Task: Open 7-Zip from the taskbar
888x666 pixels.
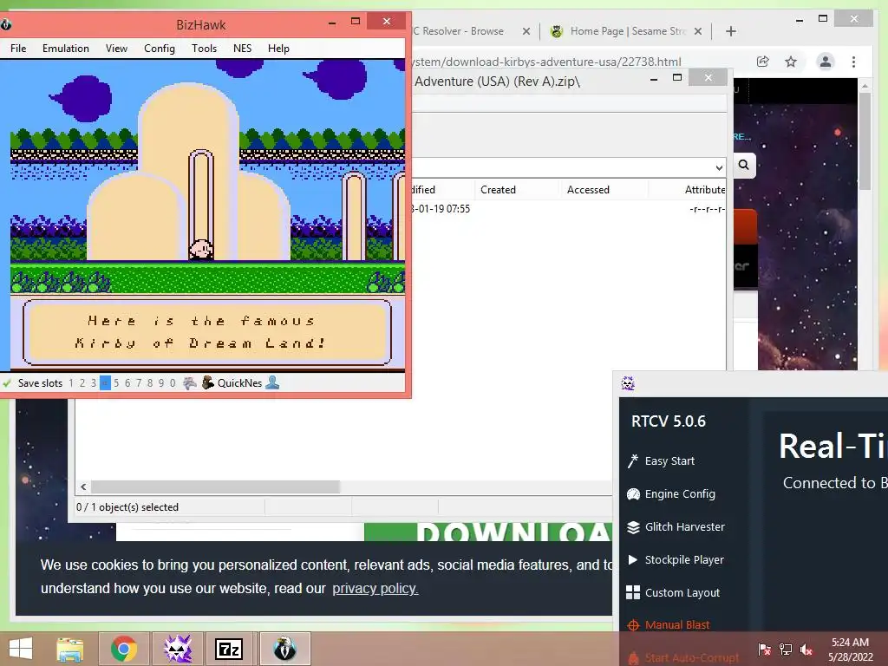Action: tap(229, 649)
